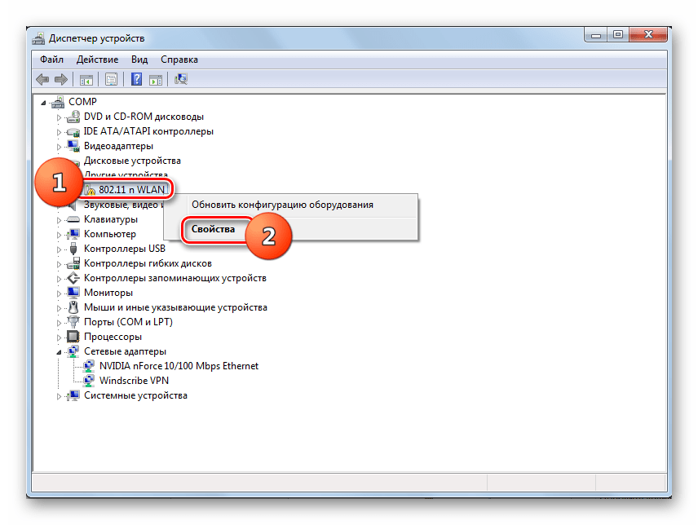Click the COMP computer icon
This screenshot has width=698, height=525.
(58, 102)
